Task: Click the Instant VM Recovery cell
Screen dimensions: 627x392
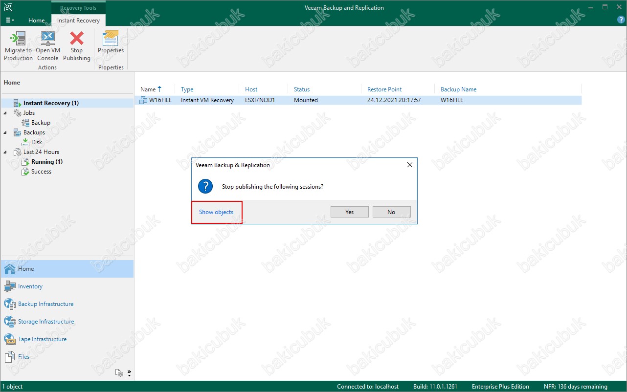Action: click(207, 100)
